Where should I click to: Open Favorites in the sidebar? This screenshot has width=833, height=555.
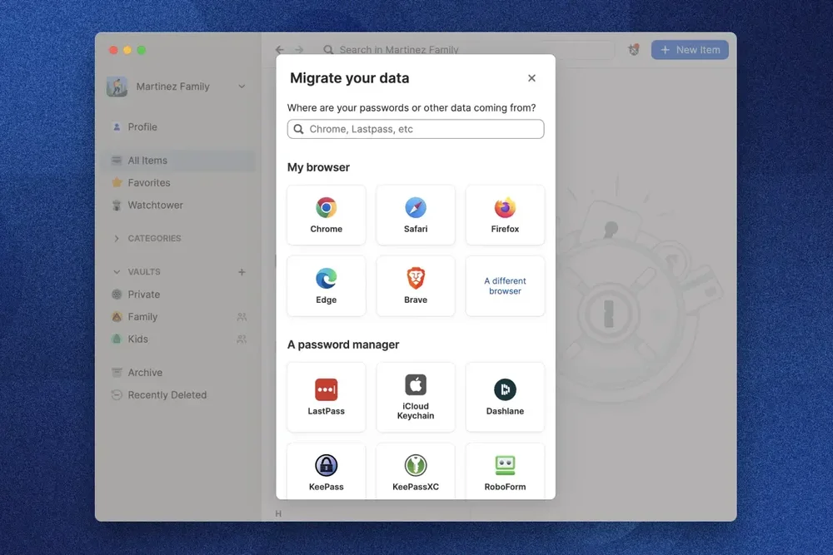tap(178, 182)
